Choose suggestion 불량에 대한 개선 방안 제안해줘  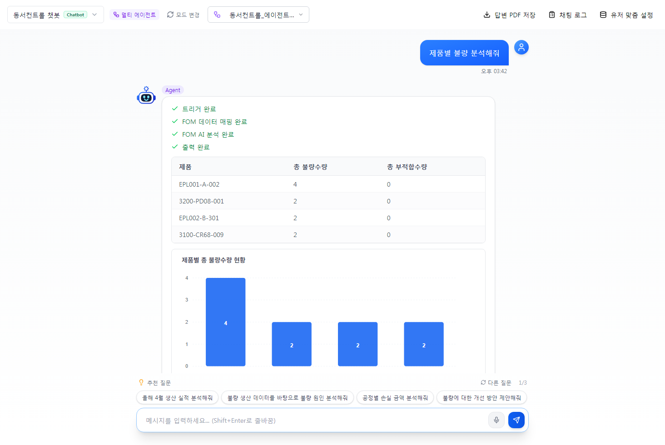point(482,398)
